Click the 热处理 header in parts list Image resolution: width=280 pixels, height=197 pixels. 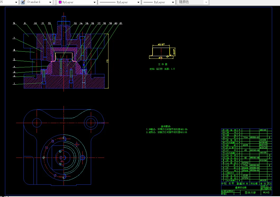coord(254,184)
